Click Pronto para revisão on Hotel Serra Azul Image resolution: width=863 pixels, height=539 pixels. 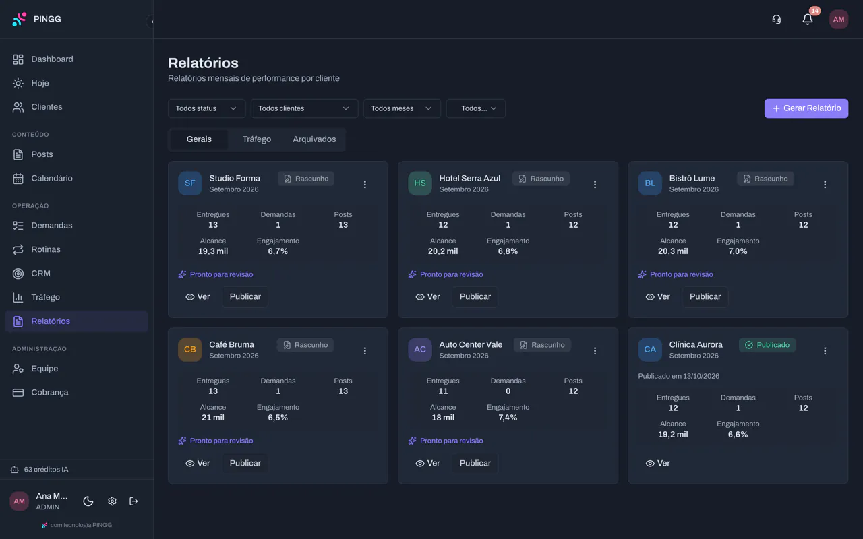[x=446, y=274]
